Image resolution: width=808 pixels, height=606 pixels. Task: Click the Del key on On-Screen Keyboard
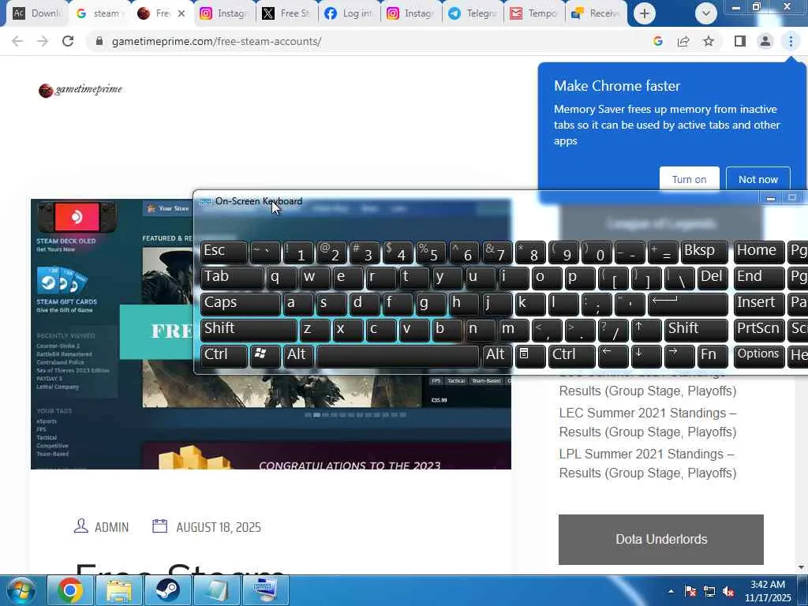713,278
